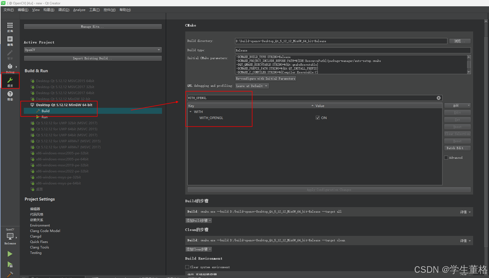Image resolution: width=489 pixels, height=278 pixels.
Task: Enable kit Qt 5.12.12 for UWP 64bit (MSVC 2015)
Action: (x=66, y=129)
